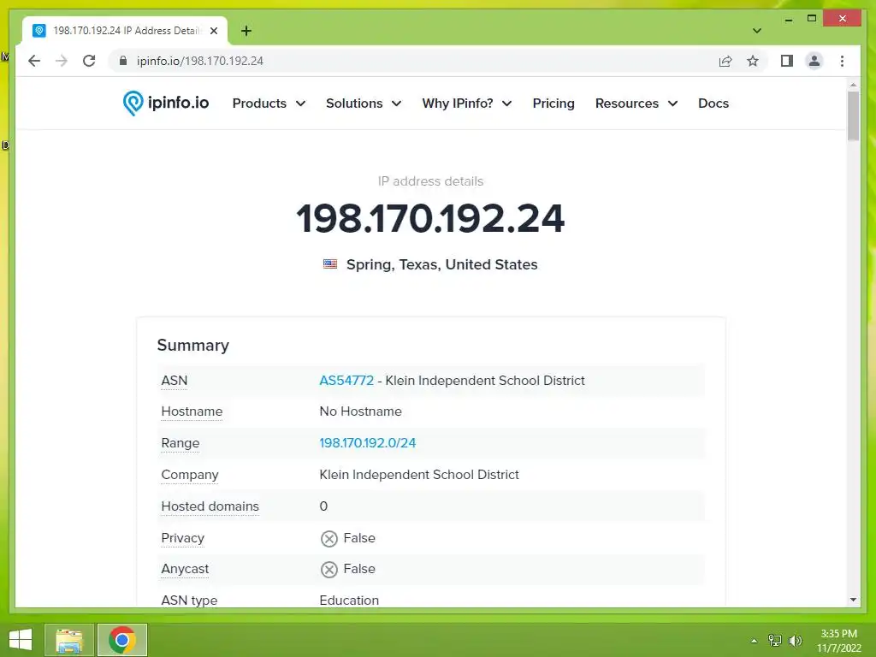Expand the Solutions dropdown menu

pyautogui.click(x=364, y=104)
